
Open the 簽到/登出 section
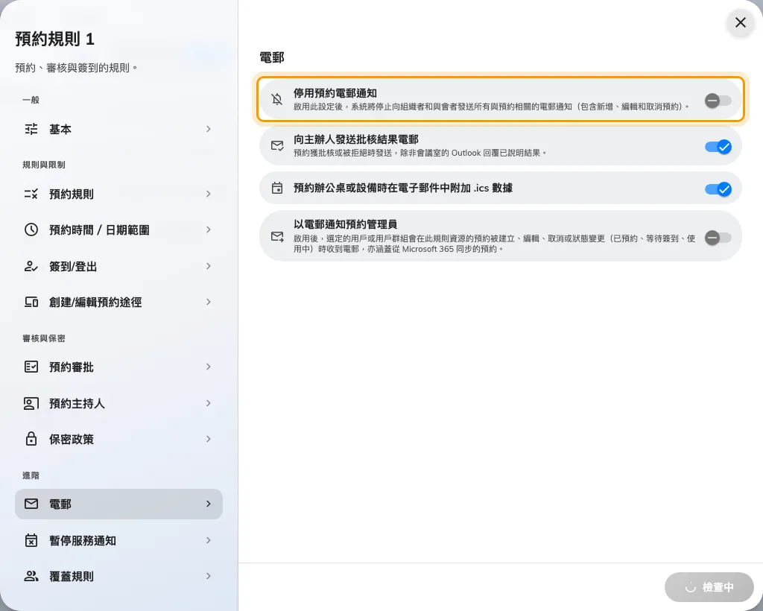click(x=118, y=266)
